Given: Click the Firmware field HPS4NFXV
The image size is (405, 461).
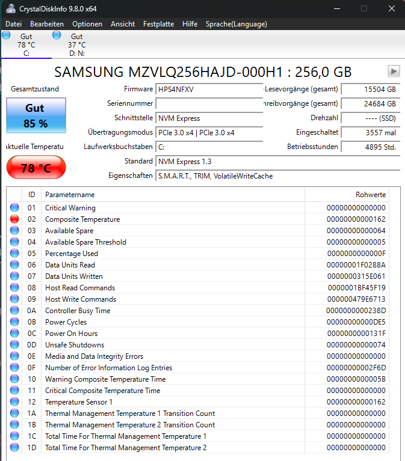Looking at the screenshot, I should pos(209,90).
